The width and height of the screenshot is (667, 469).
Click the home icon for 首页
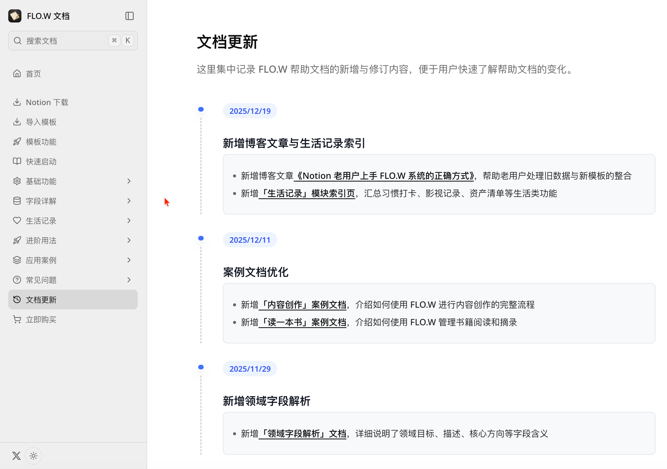[17, 74]
